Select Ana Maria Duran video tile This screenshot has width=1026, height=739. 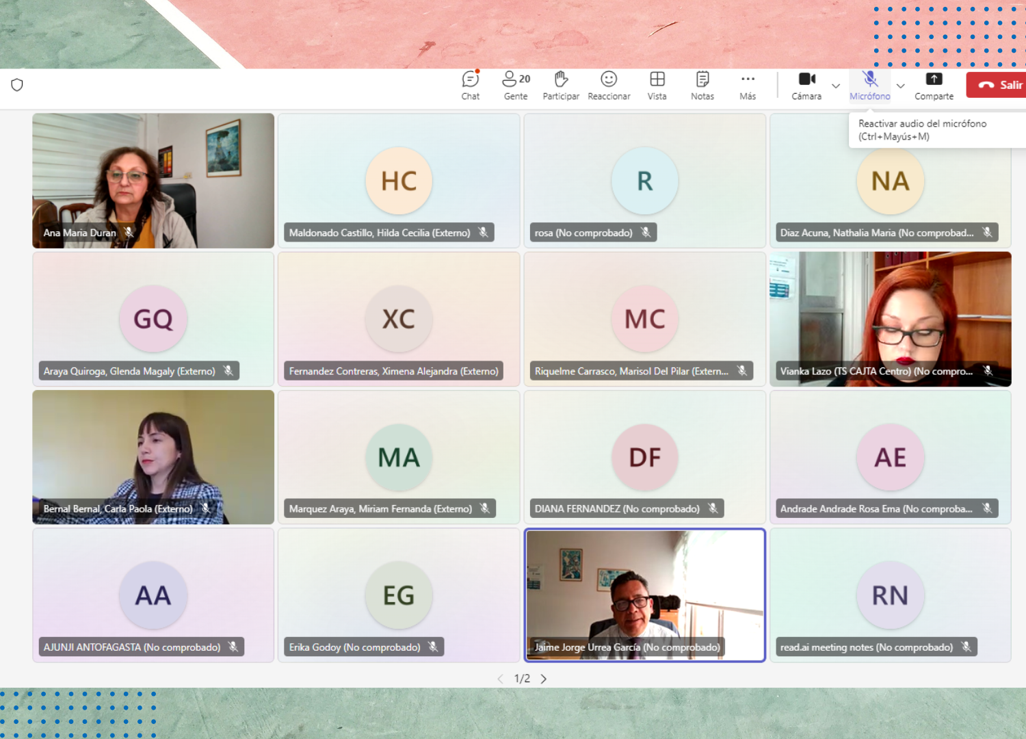coord(153,181)
